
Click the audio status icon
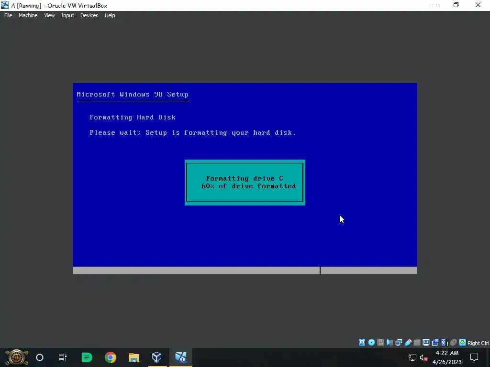click(390, 342)
